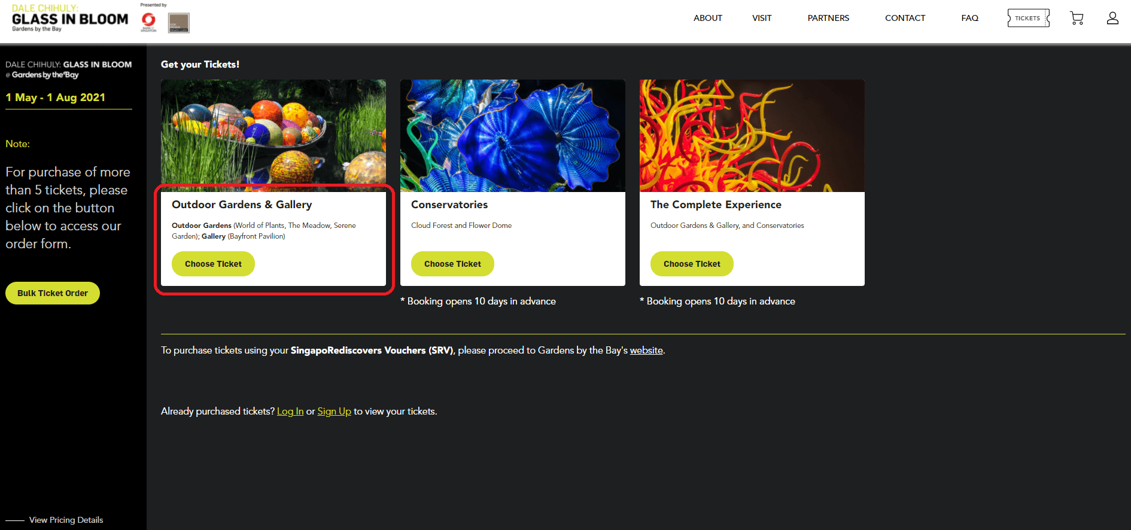
Task: Click the Sign Up link
Action: [x=334, y=412]
